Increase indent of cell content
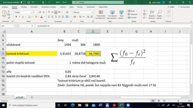The image size is (193, 108). (63, 17)
